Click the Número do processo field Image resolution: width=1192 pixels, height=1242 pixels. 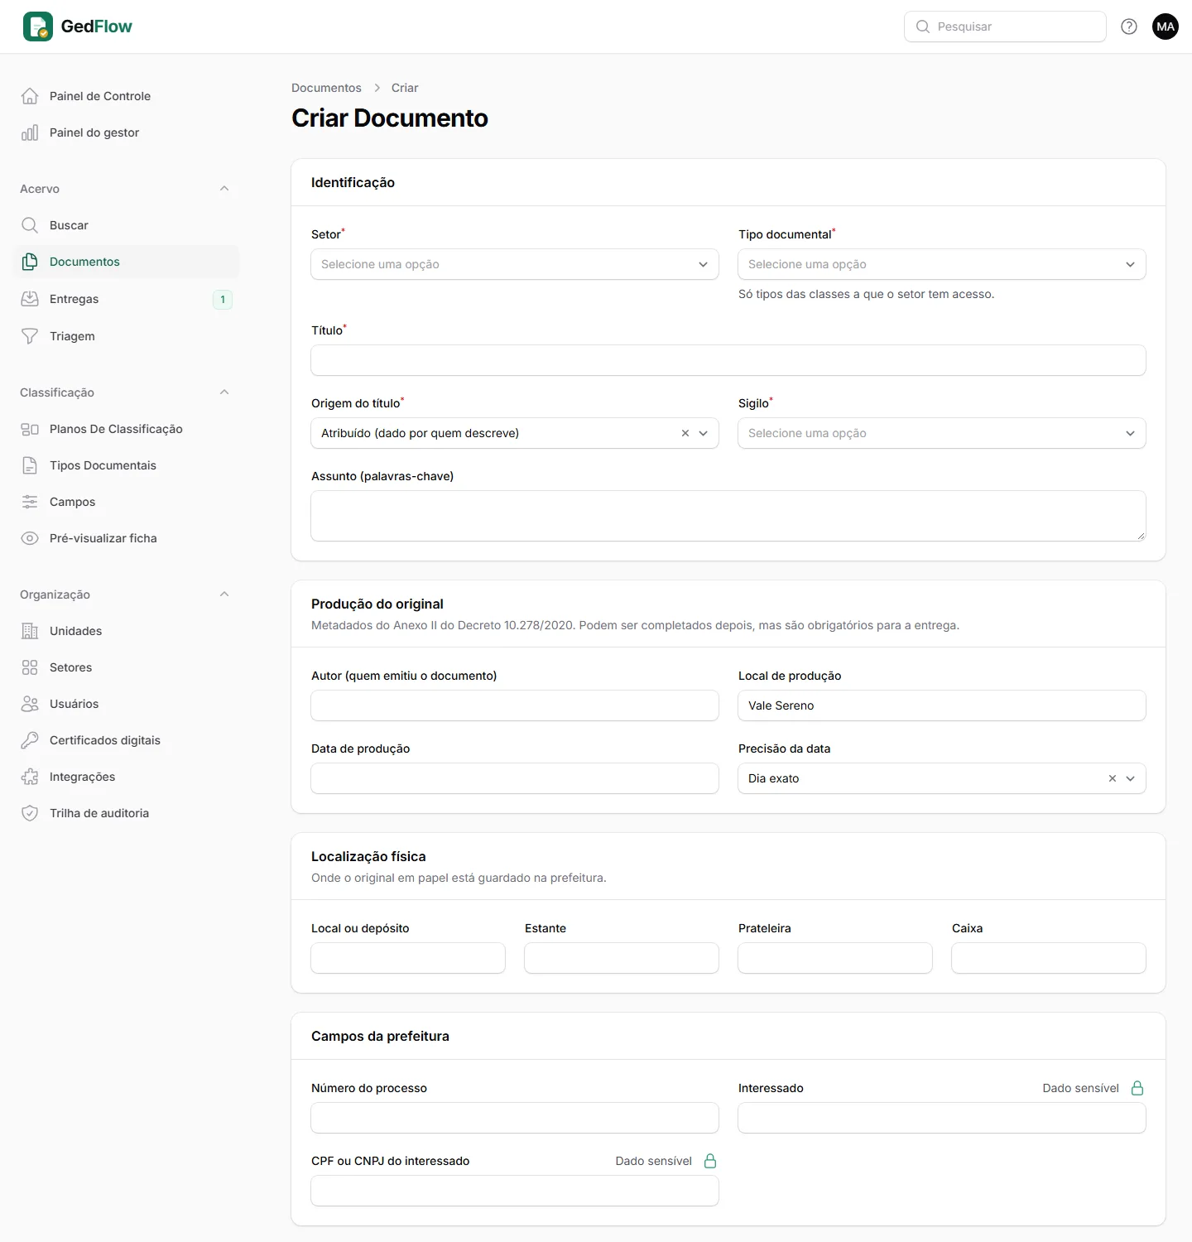(x=515, y=1118)
